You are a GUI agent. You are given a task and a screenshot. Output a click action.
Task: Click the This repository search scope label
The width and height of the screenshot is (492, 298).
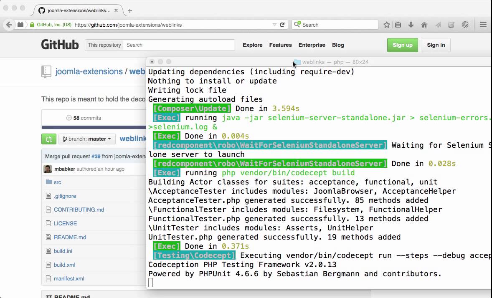pos(104,45)
